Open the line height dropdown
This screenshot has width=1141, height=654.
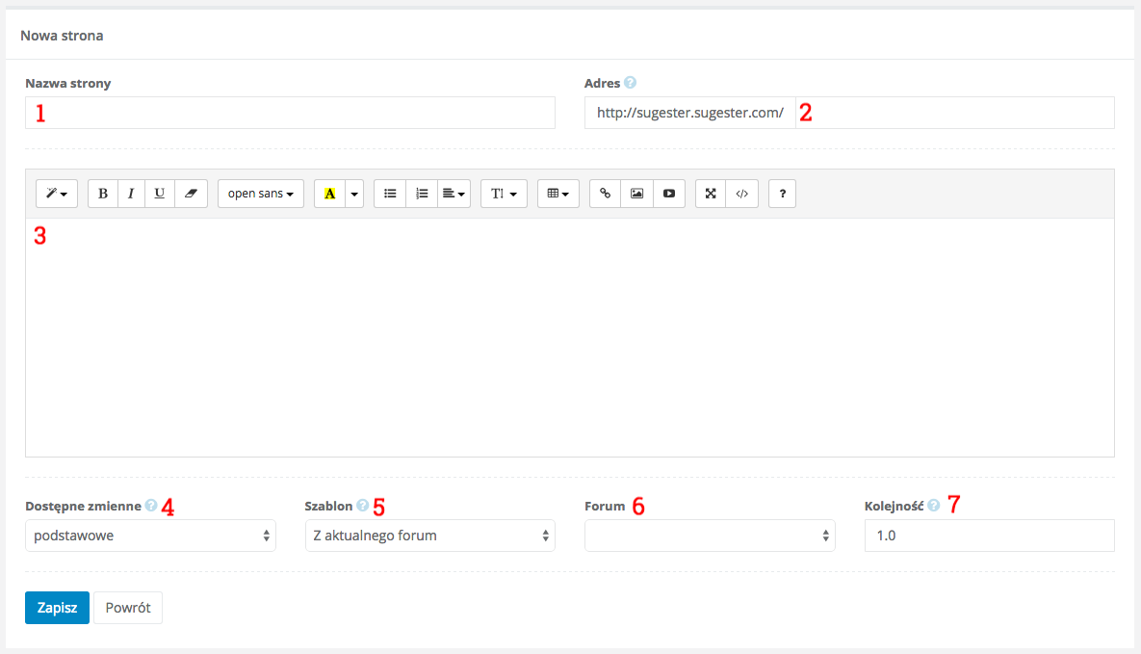[504, 194]
